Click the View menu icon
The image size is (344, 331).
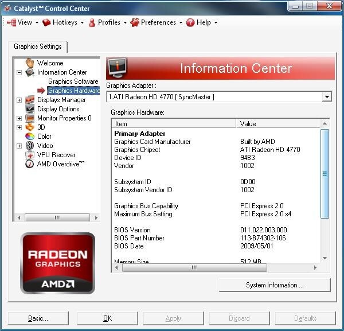(11, 22)
